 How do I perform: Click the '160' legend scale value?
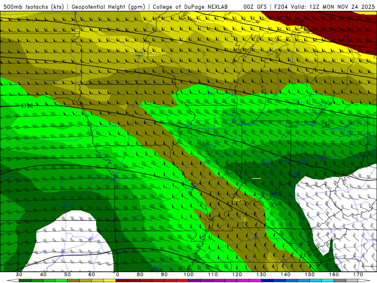click(334, 275)
